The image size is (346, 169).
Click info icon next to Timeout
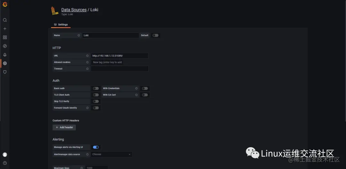87,69
